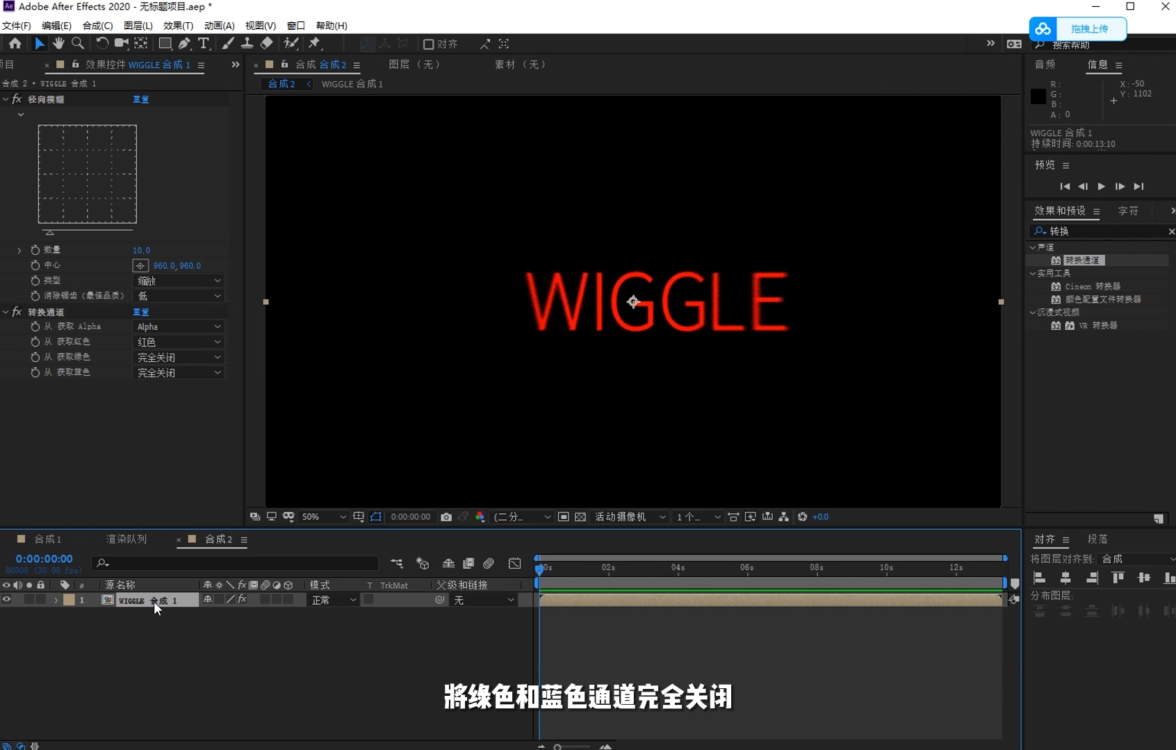Play the composition preview
Viewport: 1176px width, 750px height.
[x=1101, y=186]
